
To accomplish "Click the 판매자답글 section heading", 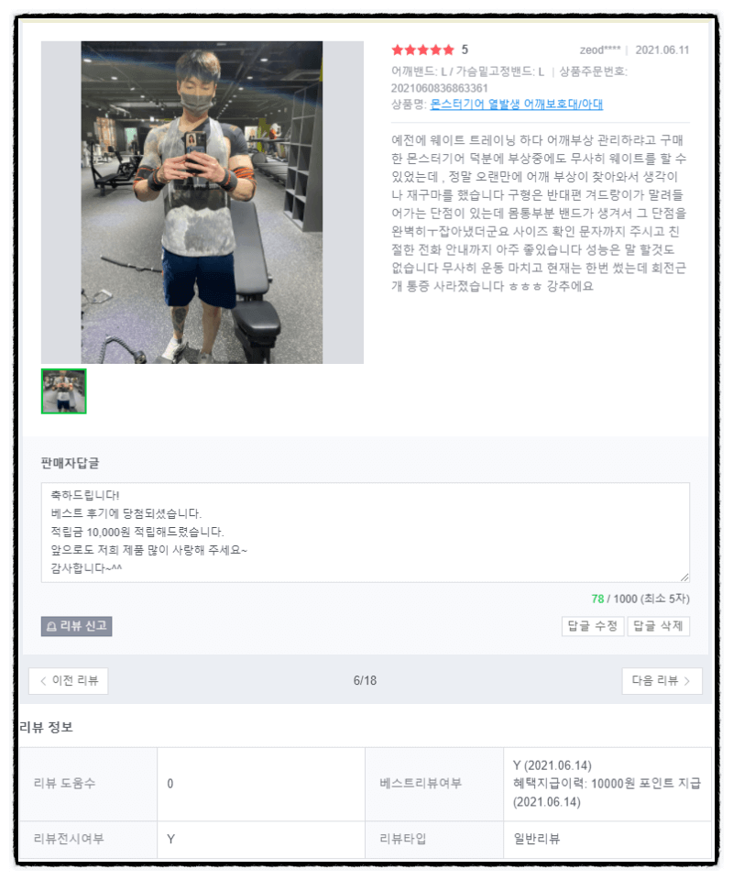I will [71, 463].
